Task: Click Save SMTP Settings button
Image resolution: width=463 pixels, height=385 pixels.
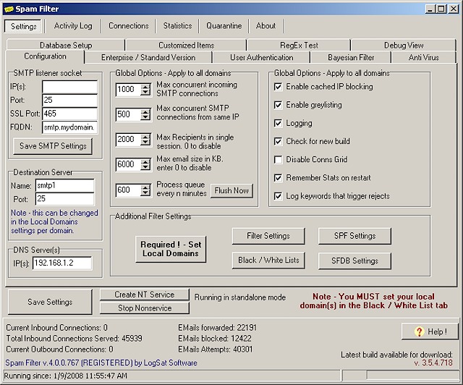Action: click(x=53, y=146)
